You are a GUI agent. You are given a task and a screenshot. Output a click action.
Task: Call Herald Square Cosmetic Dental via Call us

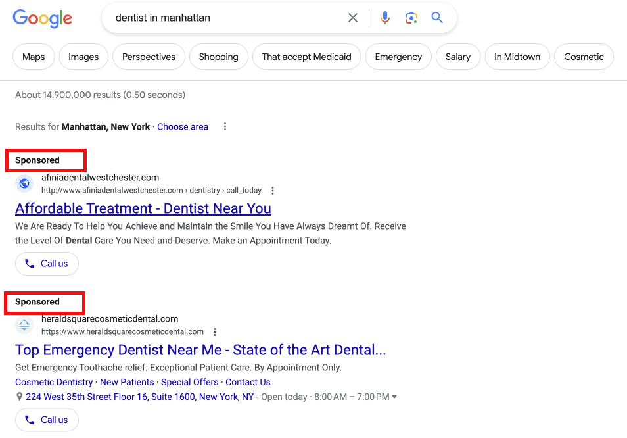47,420
